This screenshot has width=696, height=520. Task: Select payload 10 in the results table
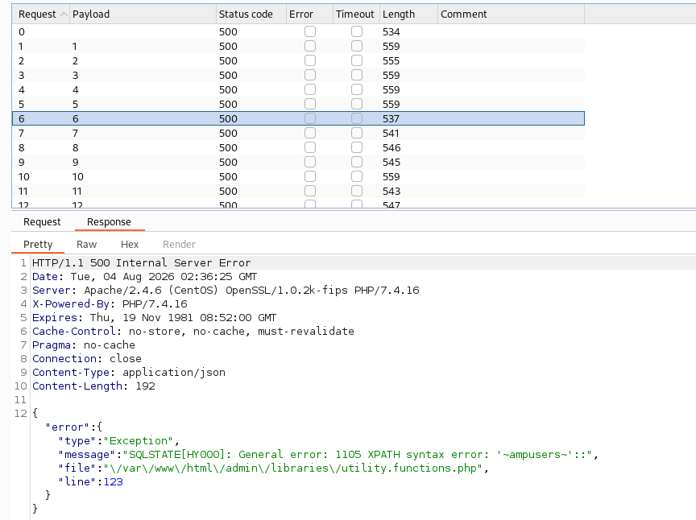click(77, 177)
